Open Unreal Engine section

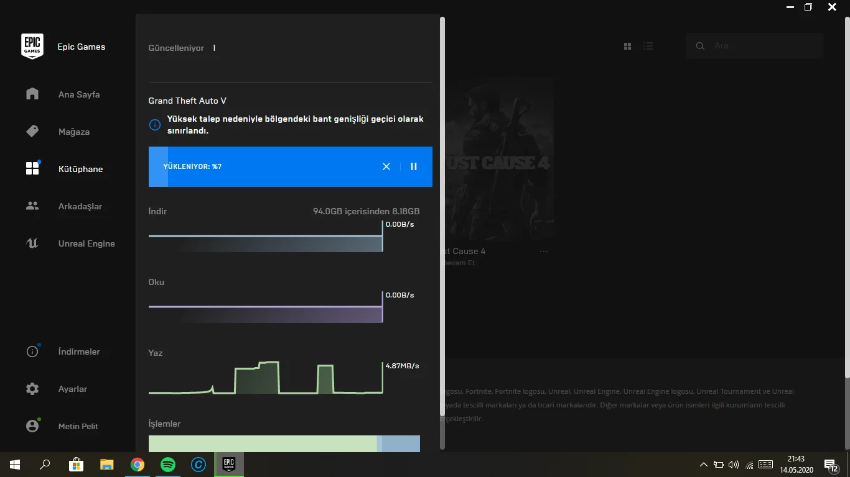pos(86,243)
